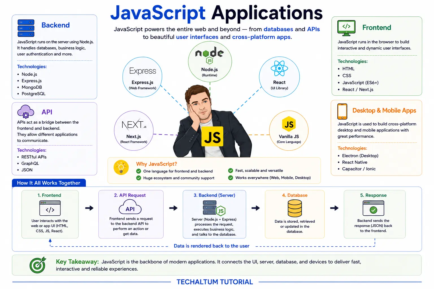Image resolution: width=434 pixels, height=289 pixels.
Task: Select the How It All Works Together tab
Action: [x=49, y=183]
